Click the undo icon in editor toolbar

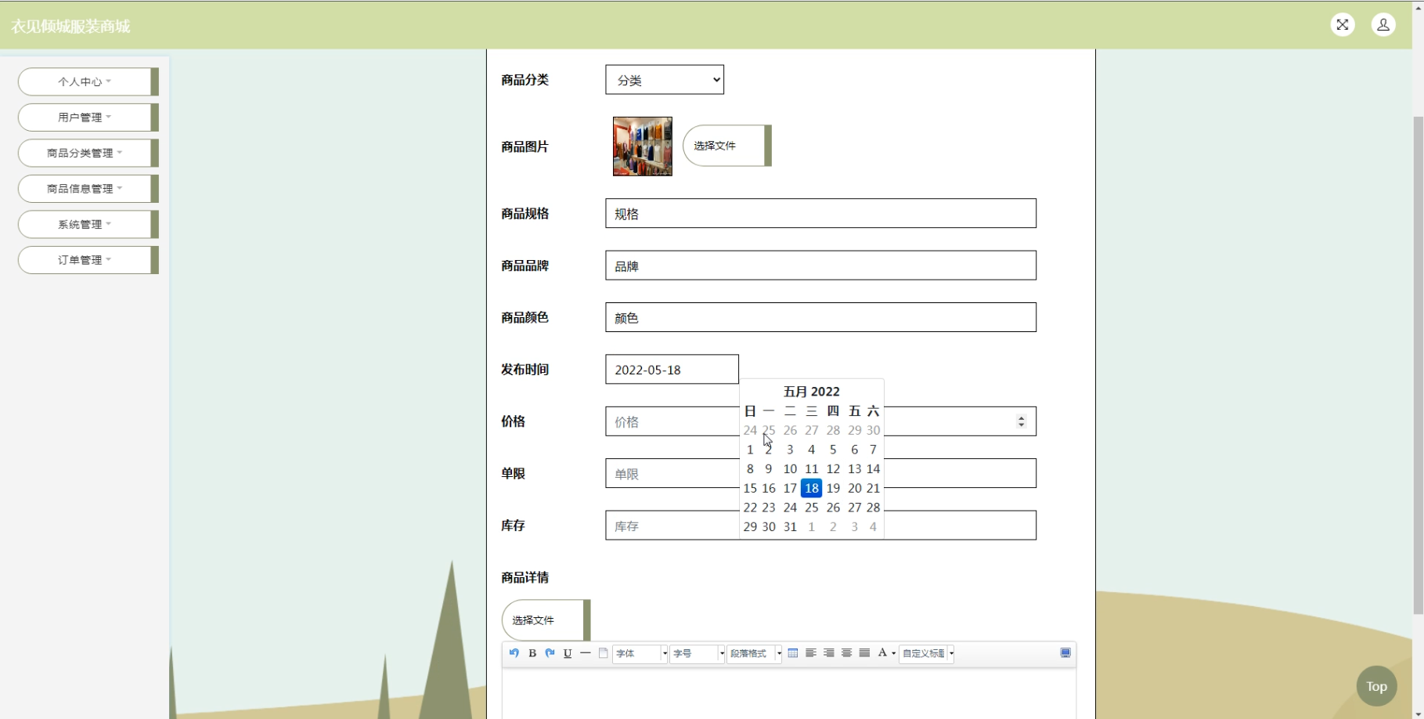(514, 653)
